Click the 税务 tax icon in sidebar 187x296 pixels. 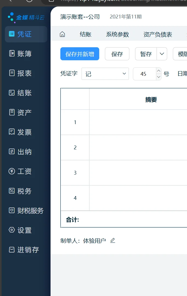point(12,191)
